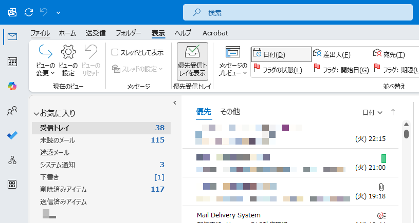419x223 pixels.
Task: Sort messages by 差出人(F)
Action: (x=332, y=54)
